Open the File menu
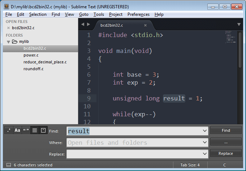 [x=9, y=14]
